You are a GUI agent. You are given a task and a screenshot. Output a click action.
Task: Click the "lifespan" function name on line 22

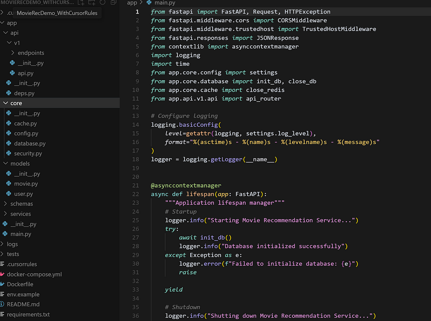coord(200,194)
